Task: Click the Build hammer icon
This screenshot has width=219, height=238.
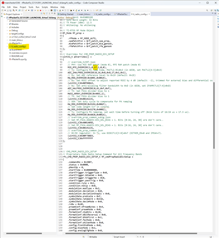Action: tap(13, 10)
